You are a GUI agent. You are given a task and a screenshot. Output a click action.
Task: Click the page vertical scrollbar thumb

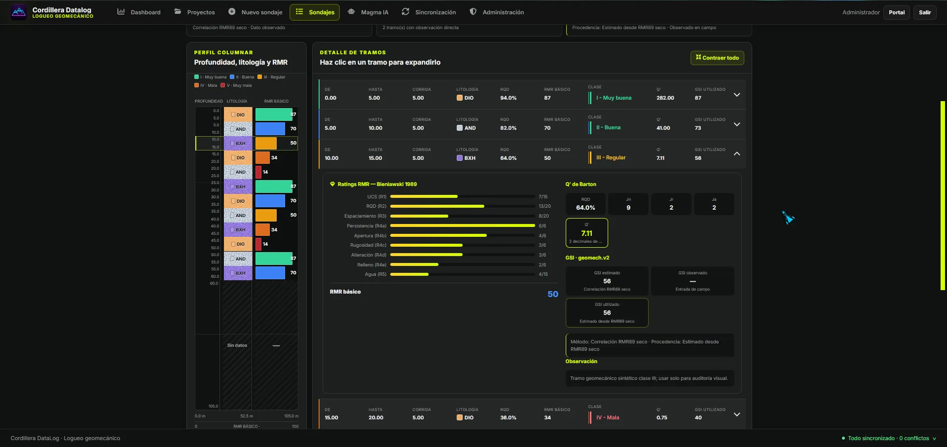[943, 195]
